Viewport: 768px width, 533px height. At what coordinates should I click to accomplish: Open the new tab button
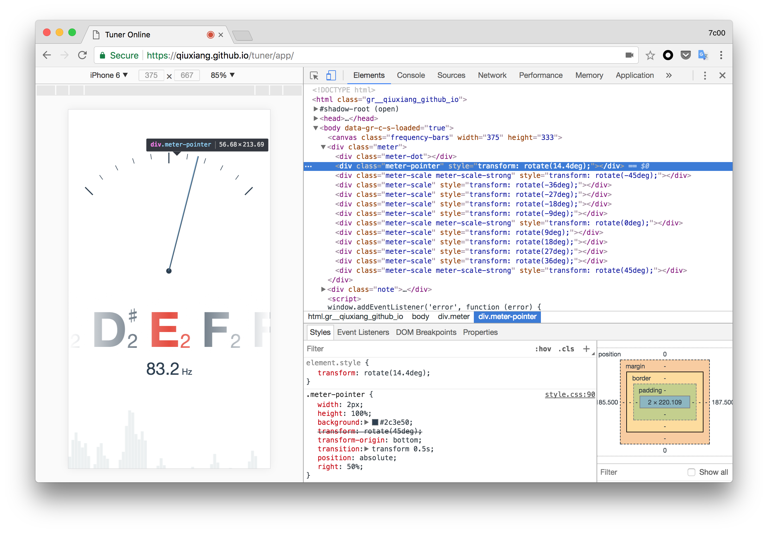242,35
